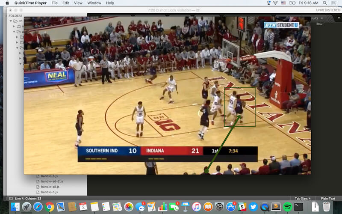Open Calendar icon in the dock
The height and width of the screenshot is (214, 342).
pyautogui.click(x=83, y=207)
